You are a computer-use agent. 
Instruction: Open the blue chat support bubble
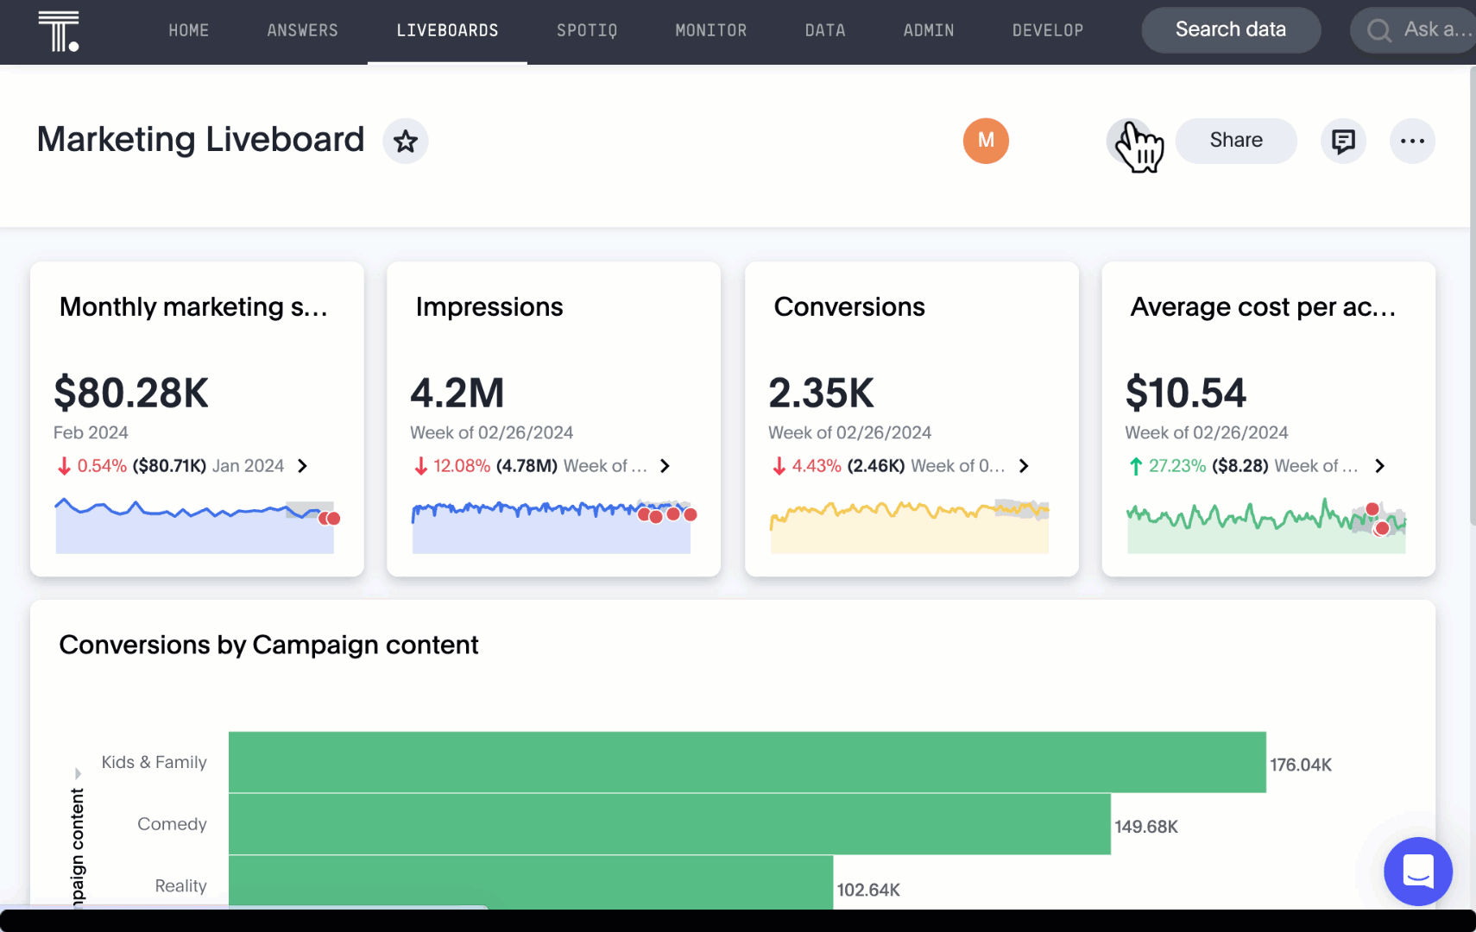coord(1417,871)
